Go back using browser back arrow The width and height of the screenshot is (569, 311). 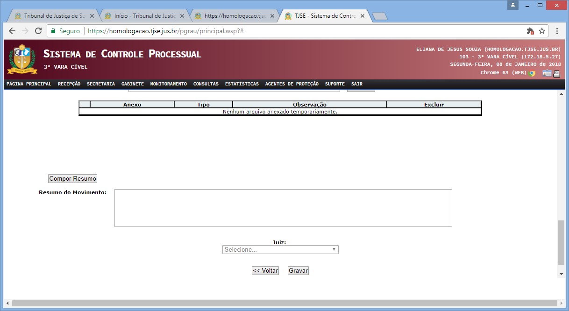(x=12, y=31)
